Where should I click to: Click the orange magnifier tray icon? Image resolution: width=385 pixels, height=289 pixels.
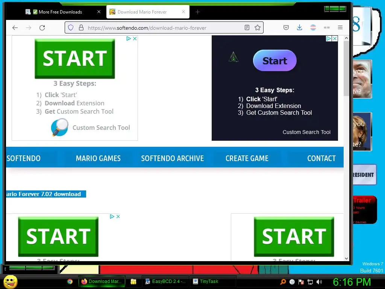(283, 281)
